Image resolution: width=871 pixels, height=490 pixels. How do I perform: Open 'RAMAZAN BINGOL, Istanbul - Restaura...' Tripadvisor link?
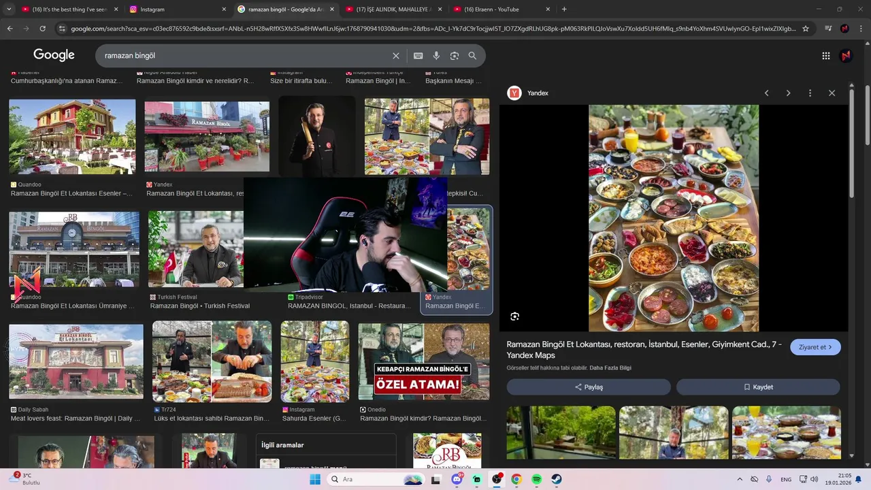(x=349, y=306)
